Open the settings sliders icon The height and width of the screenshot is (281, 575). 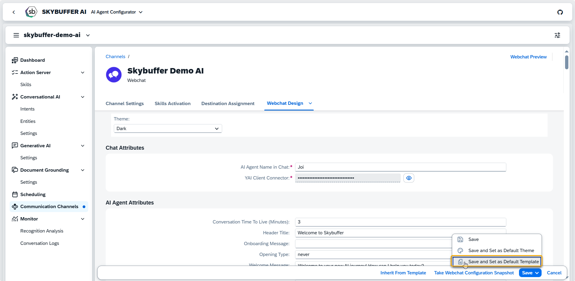click(x=558, y=35)
